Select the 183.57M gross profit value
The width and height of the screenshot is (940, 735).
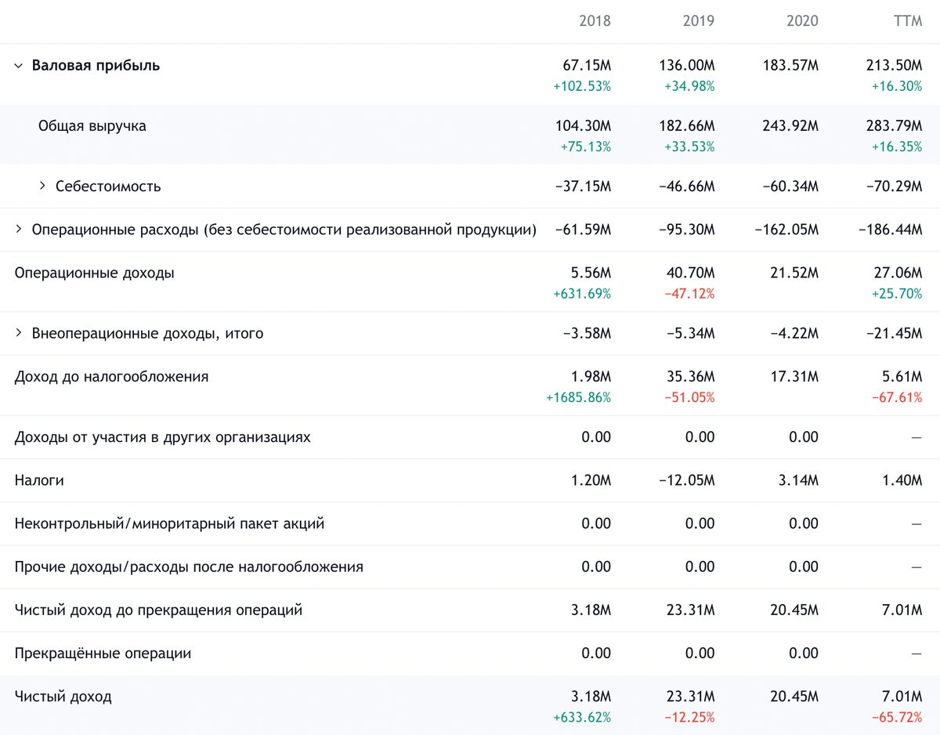tap(790, 65)
